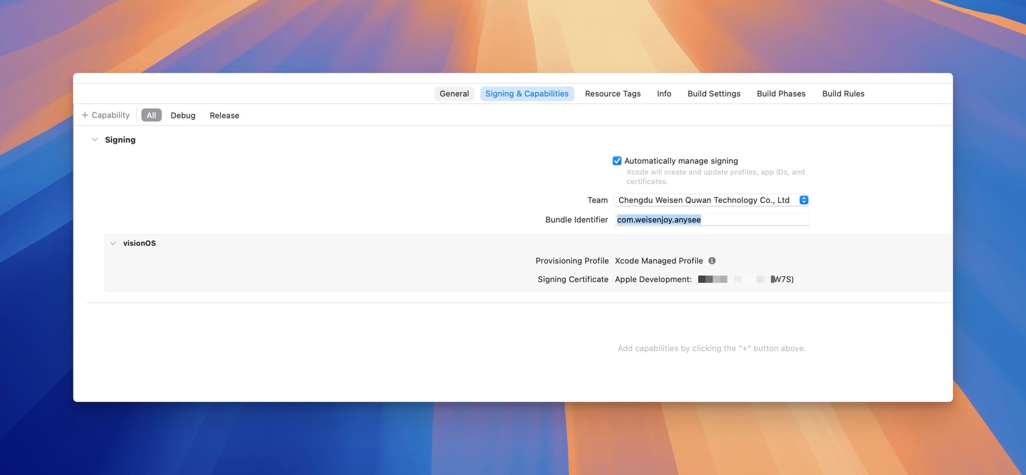The width and height of the screenshot is (1026, 475).
Task: Click the Signing section header label
Action: coord(120,140)
